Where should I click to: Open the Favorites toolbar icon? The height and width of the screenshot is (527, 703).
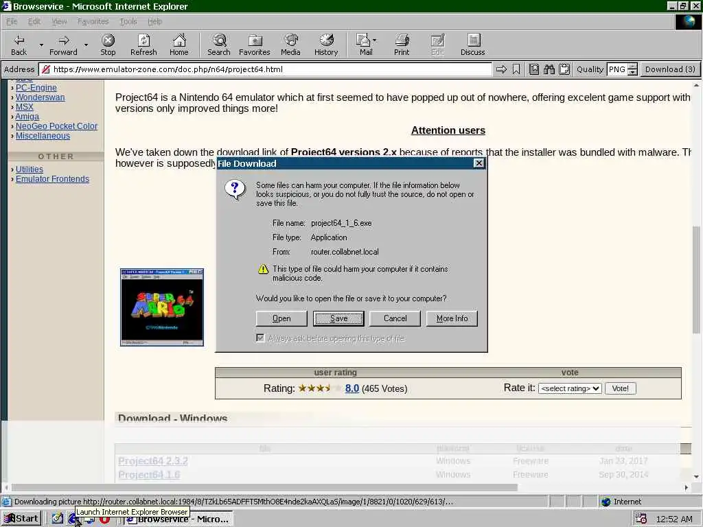(x=255, y=40)
